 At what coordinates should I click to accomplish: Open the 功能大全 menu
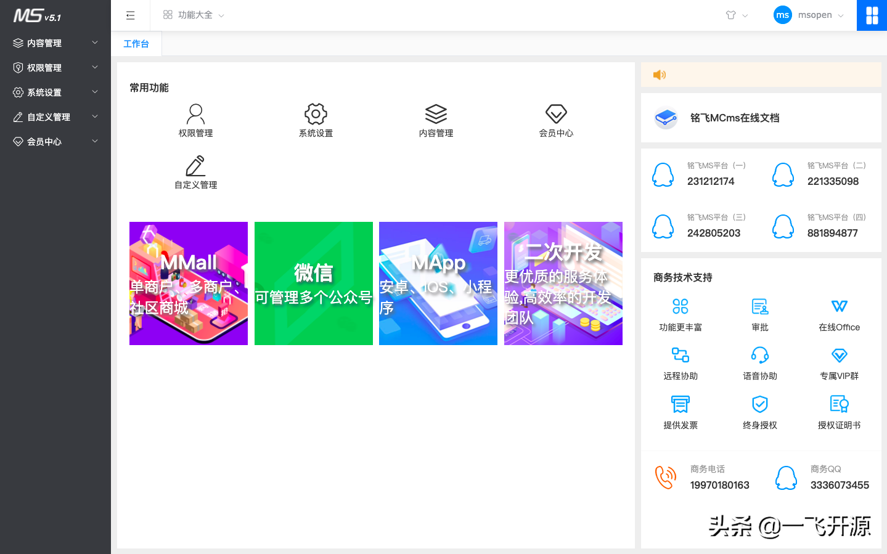(193, 15)
